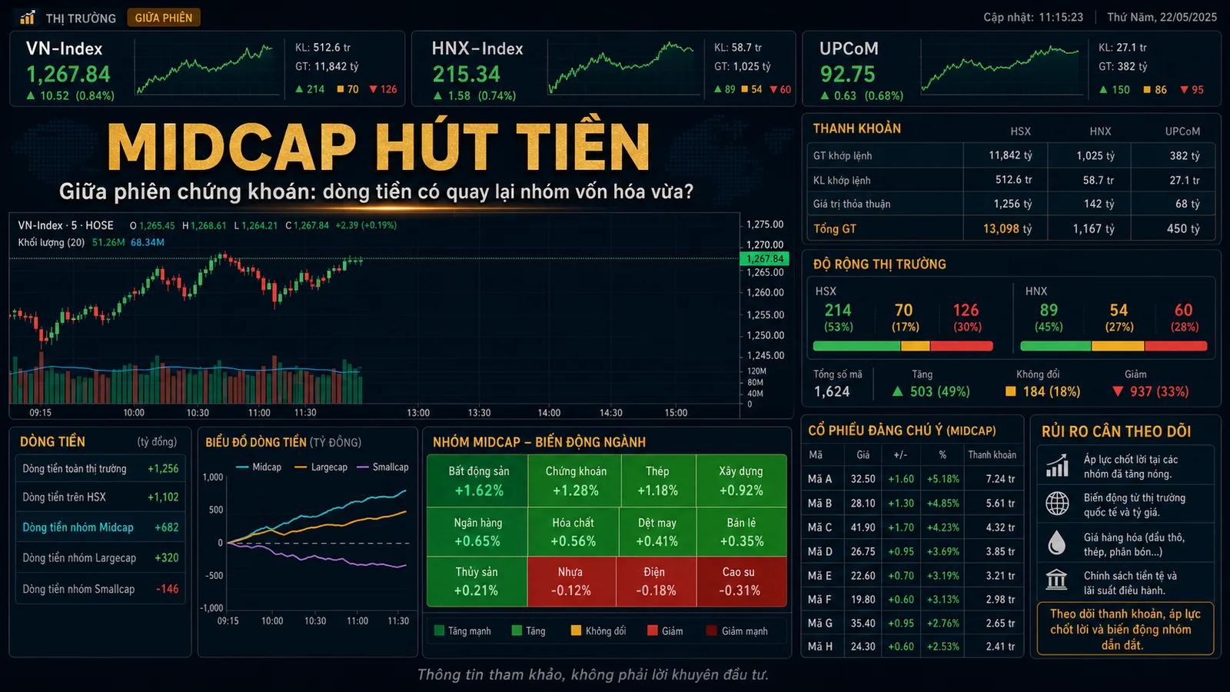Screen dimensions: 1230x692
Task: Open the HNX-Index mini chart
Action: tap(620, 68)
